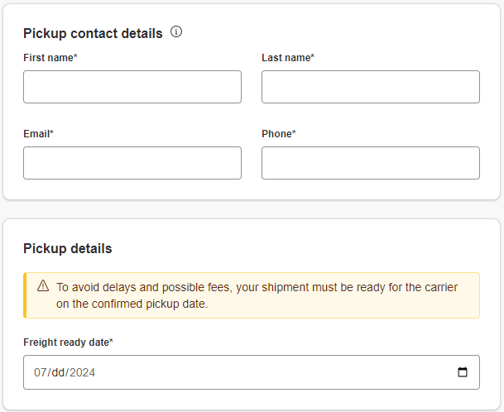Click the shipment delay warning message text
This screenshot has height=412, width=504.
pos(257,295)
